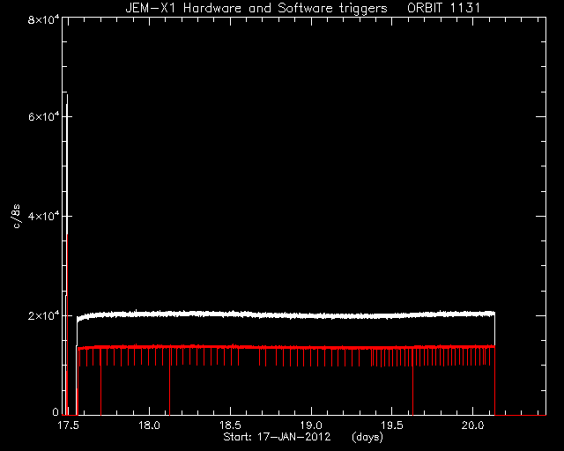Click the plot title JEM-X1 Hardware and Software triggers

click(x=256, y=8)
